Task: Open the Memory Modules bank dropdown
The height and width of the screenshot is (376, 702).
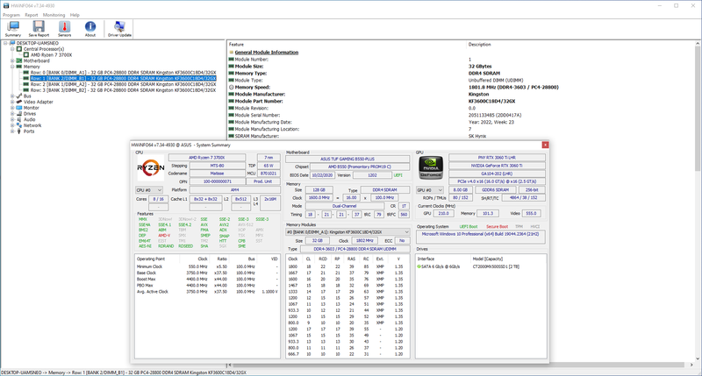Action: tap(347, 232)
